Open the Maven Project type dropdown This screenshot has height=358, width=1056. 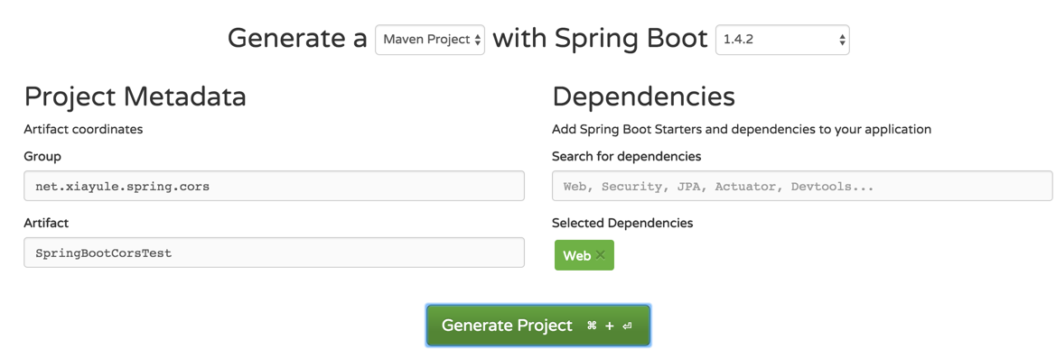(x=430, y=41)
